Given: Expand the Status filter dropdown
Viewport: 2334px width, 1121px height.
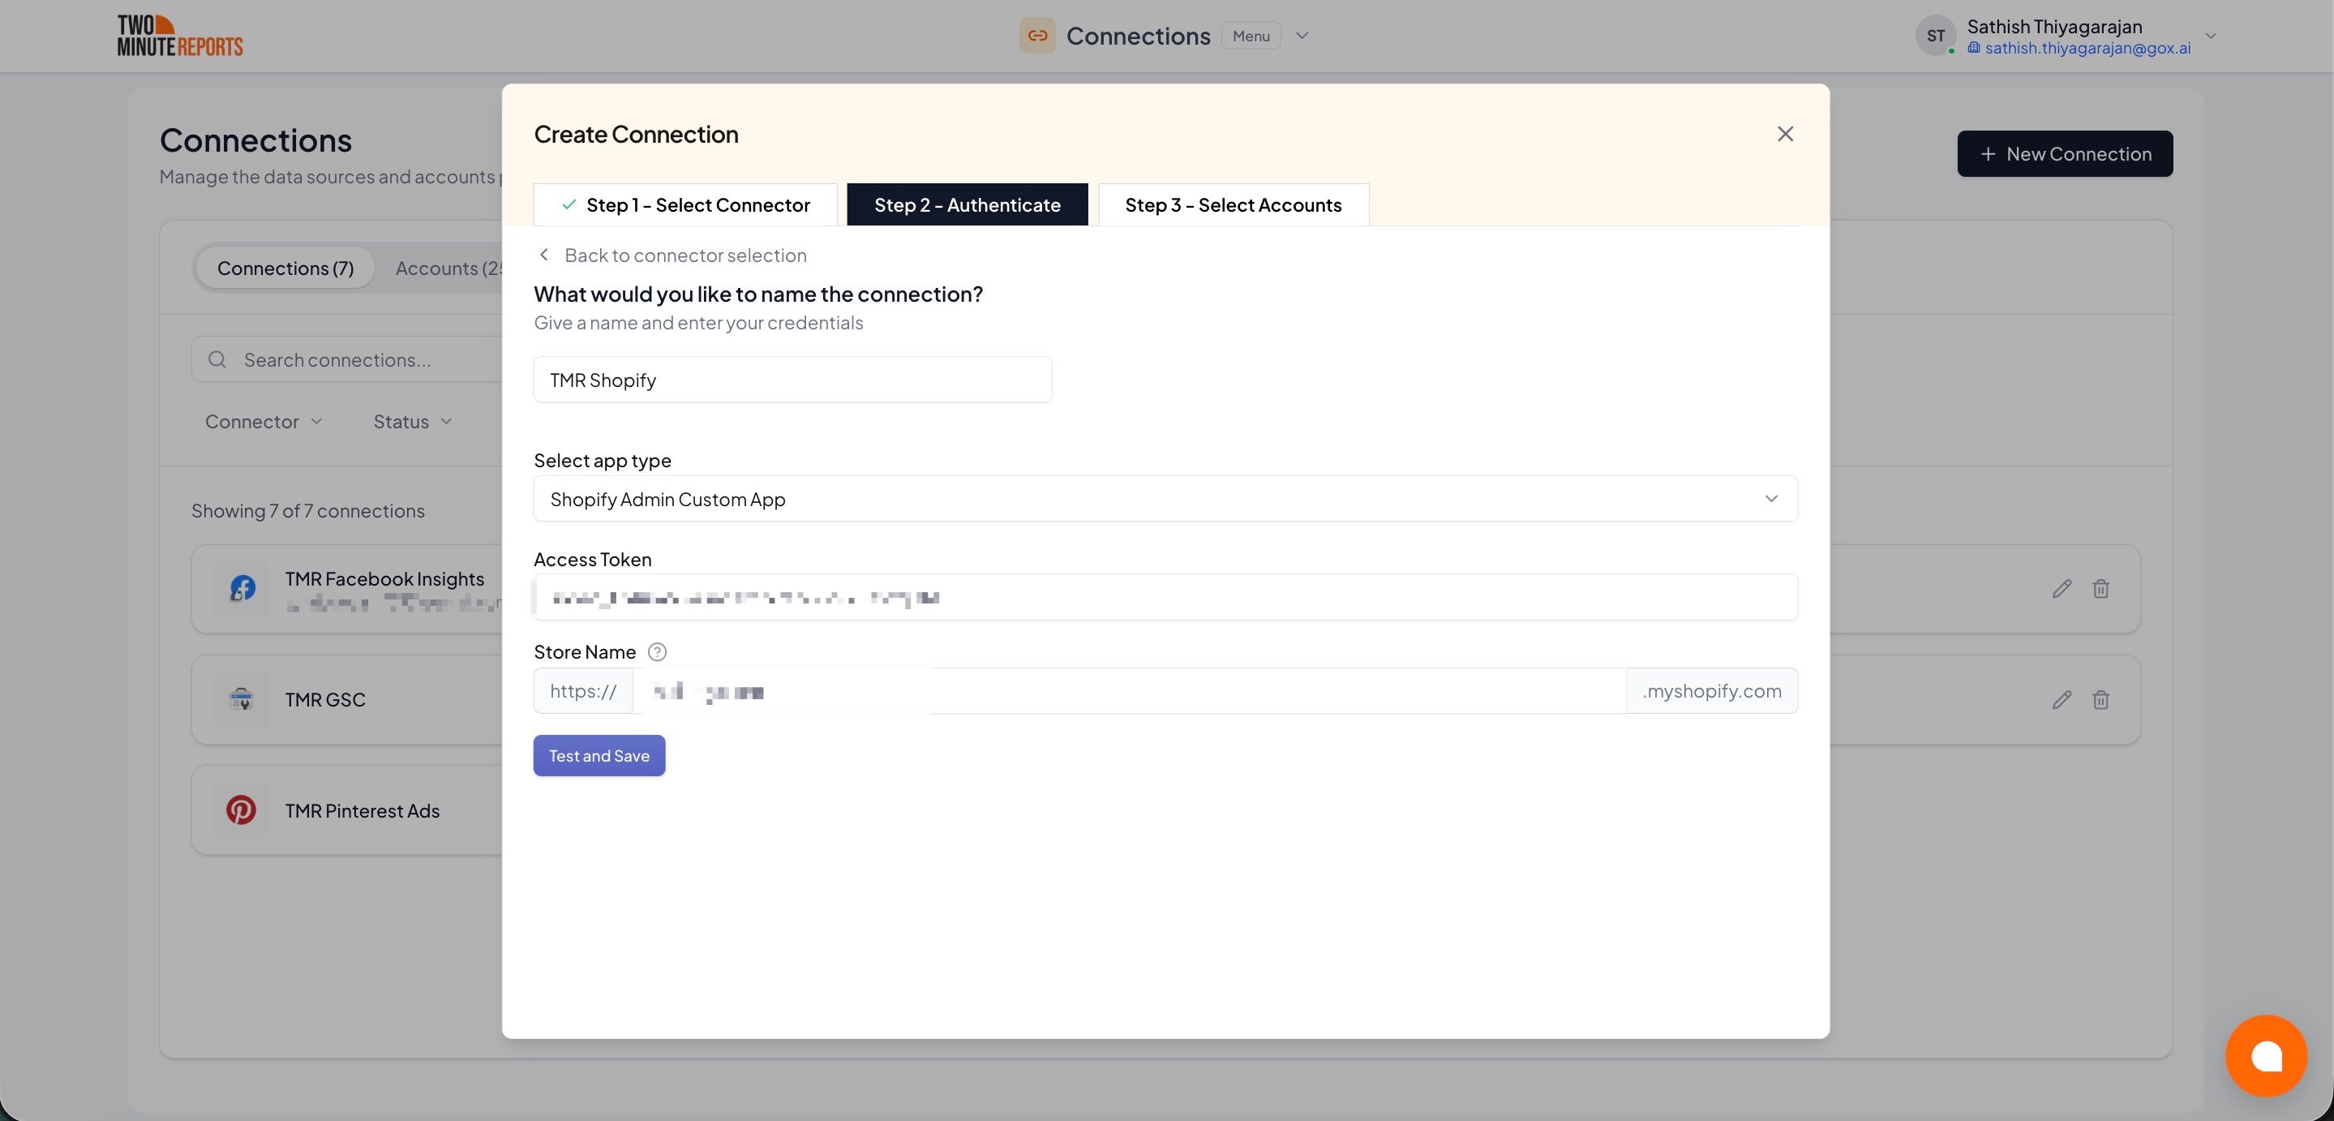Looking at the screenshot, I should 412,422.
